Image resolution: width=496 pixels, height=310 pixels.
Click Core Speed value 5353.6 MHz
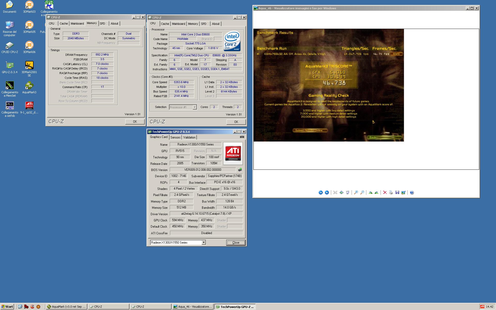point(181,82)
